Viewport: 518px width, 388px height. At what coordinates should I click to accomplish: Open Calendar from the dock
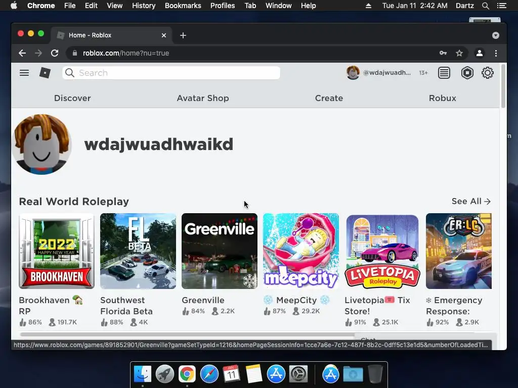click(x=231, y=374)
